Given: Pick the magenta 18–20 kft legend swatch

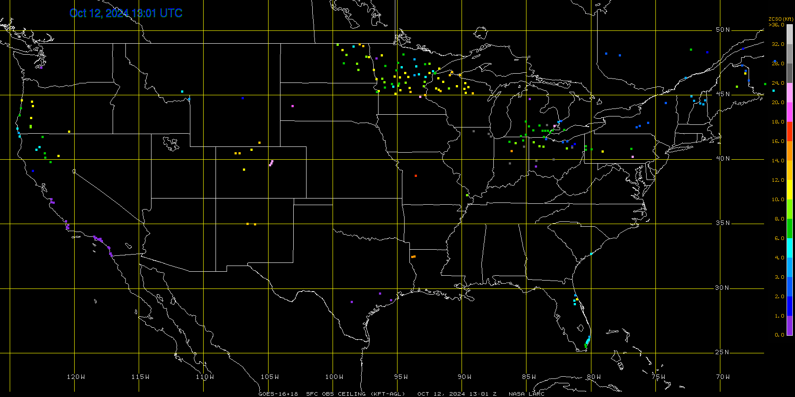Looking at the screenshot, I should point(790,112).
